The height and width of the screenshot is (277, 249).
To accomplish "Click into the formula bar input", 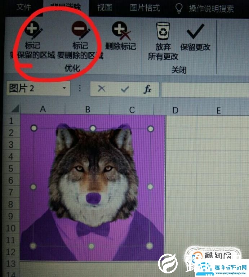I will pyautogui.click(x=205, y=90).
